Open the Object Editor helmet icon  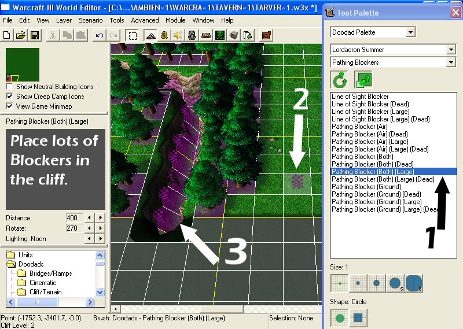192,35
